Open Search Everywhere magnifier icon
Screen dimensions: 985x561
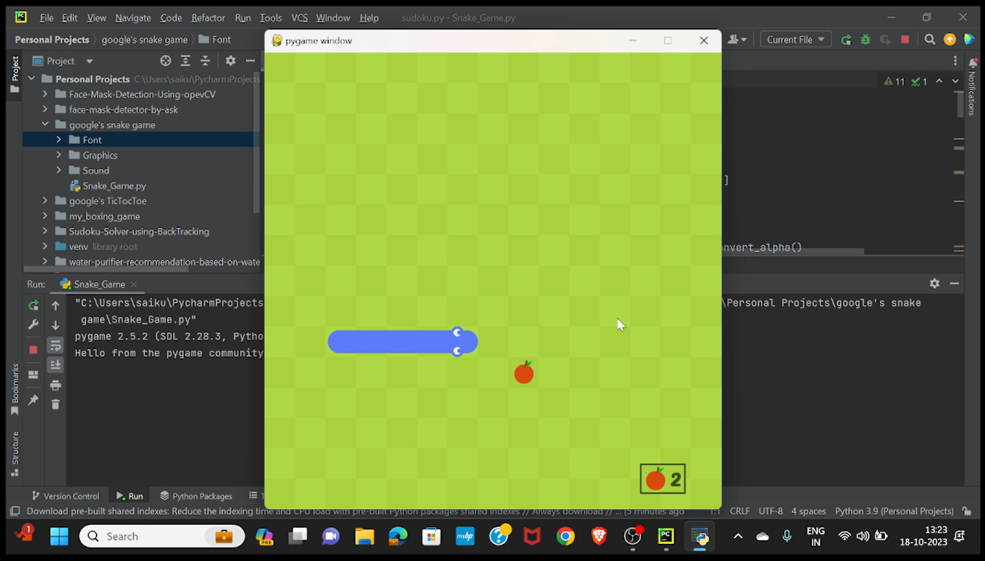click(930, 40)
